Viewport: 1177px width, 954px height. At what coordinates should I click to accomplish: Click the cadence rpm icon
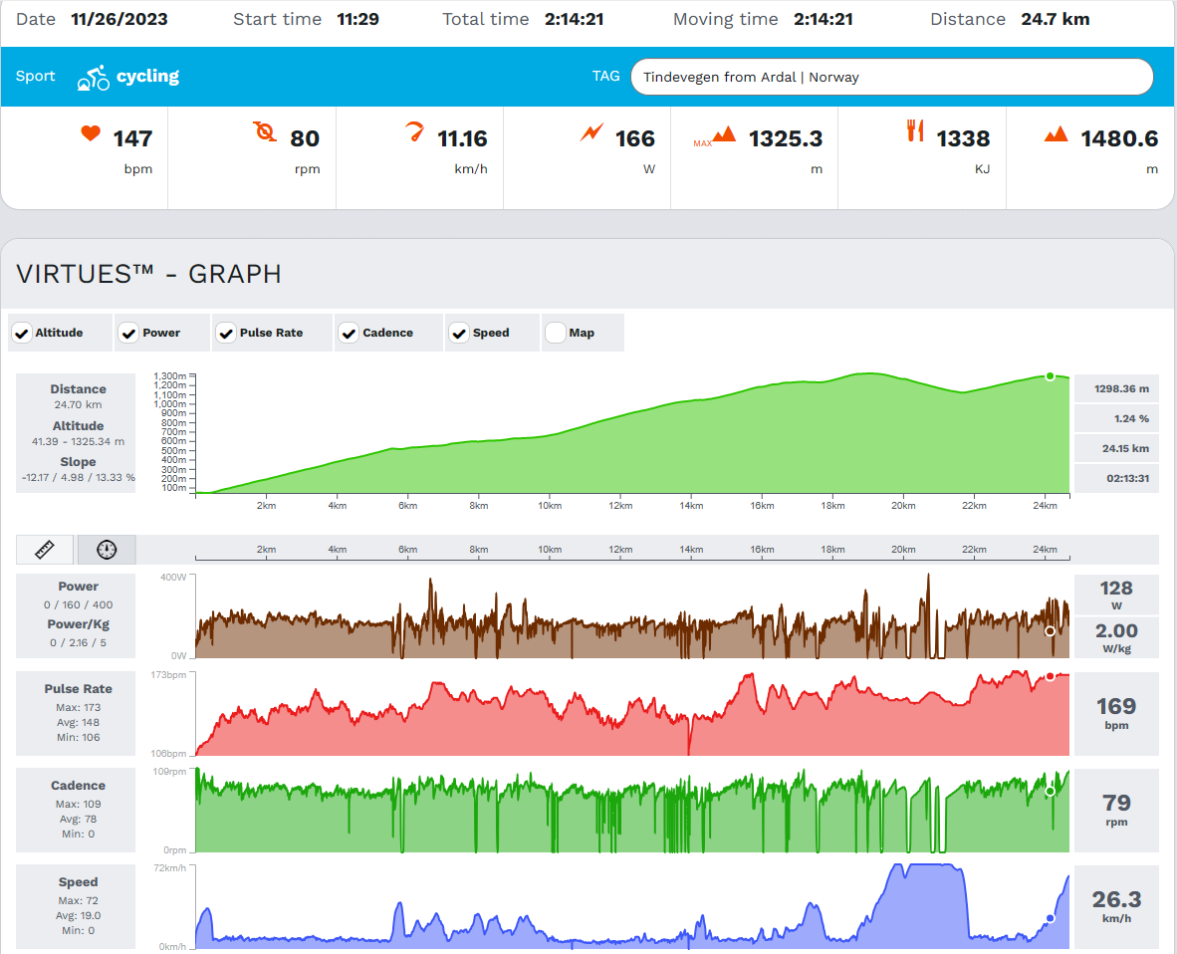(x=265, y=131)
